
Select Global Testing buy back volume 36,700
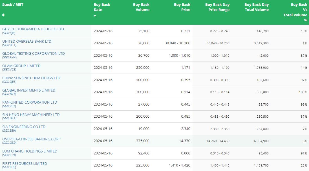coord(144,56)
